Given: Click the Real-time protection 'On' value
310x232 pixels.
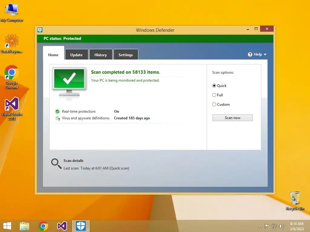Looking at the screenshot, I should click(x=117, y=111).
